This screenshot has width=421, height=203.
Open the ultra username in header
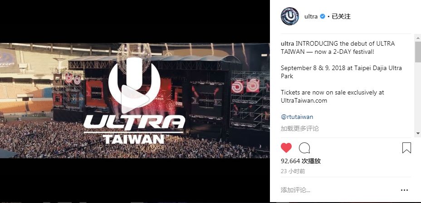311,16
